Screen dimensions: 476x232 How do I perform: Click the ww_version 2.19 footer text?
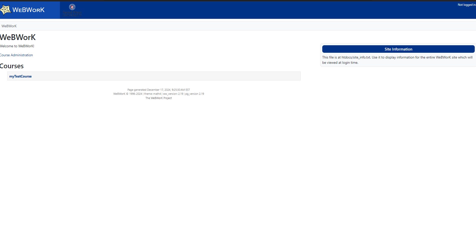coord(173,94)
